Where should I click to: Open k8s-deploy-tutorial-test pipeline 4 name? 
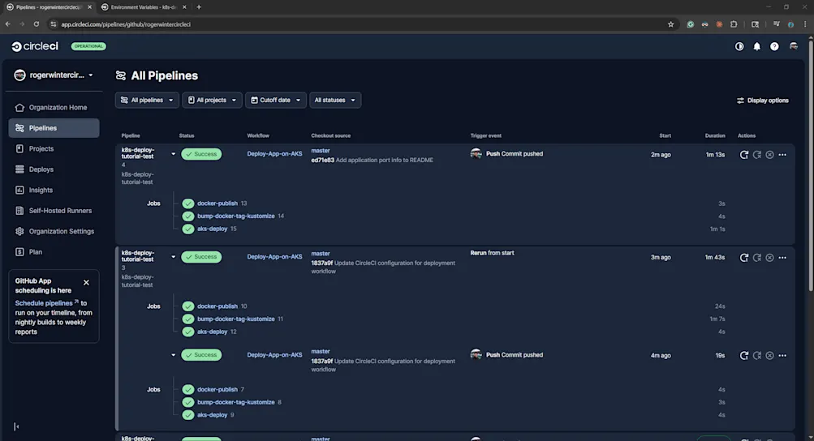pos(138,153)
